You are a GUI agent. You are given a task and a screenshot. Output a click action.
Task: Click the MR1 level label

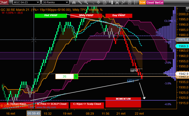click(131, 81)
